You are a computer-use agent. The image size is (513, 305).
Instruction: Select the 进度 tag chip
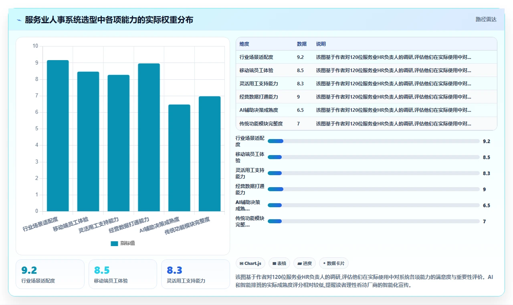pyautogui.click(x=305, y=263)
